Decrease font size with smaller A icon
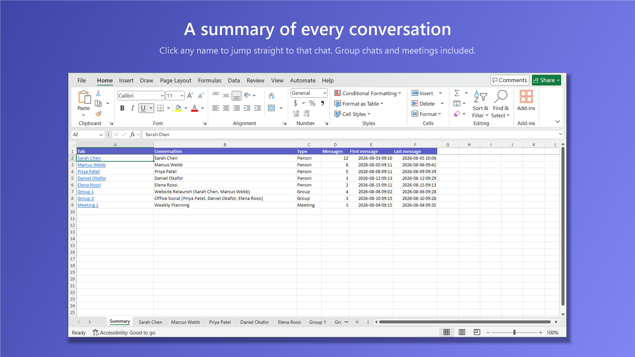Image resolution: width=635 pixels, height=357 pixels. click(x=201, y=96)
